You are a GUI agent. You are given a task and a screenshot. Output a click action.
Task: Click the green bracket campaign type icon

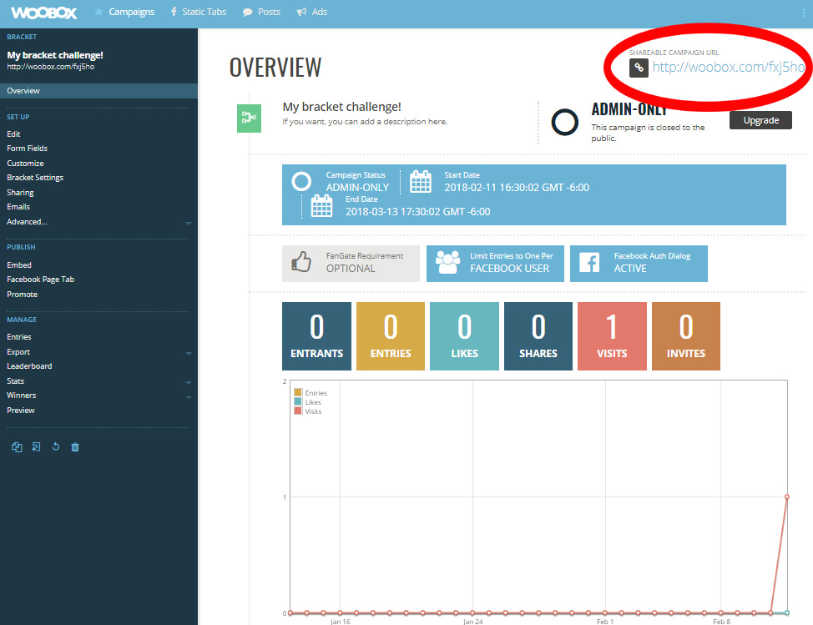(249, 118)
